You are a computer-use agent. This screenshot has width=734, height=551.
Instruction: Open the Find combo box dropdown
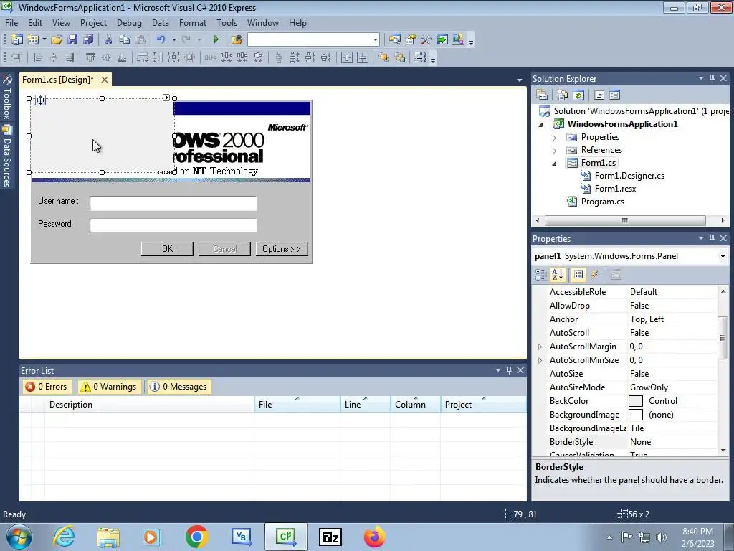pyautogui.click(x=375, y=40)
